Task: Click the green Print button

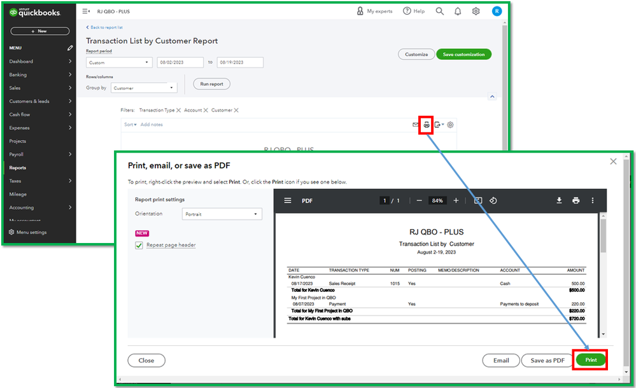Action: click(591, 359)
